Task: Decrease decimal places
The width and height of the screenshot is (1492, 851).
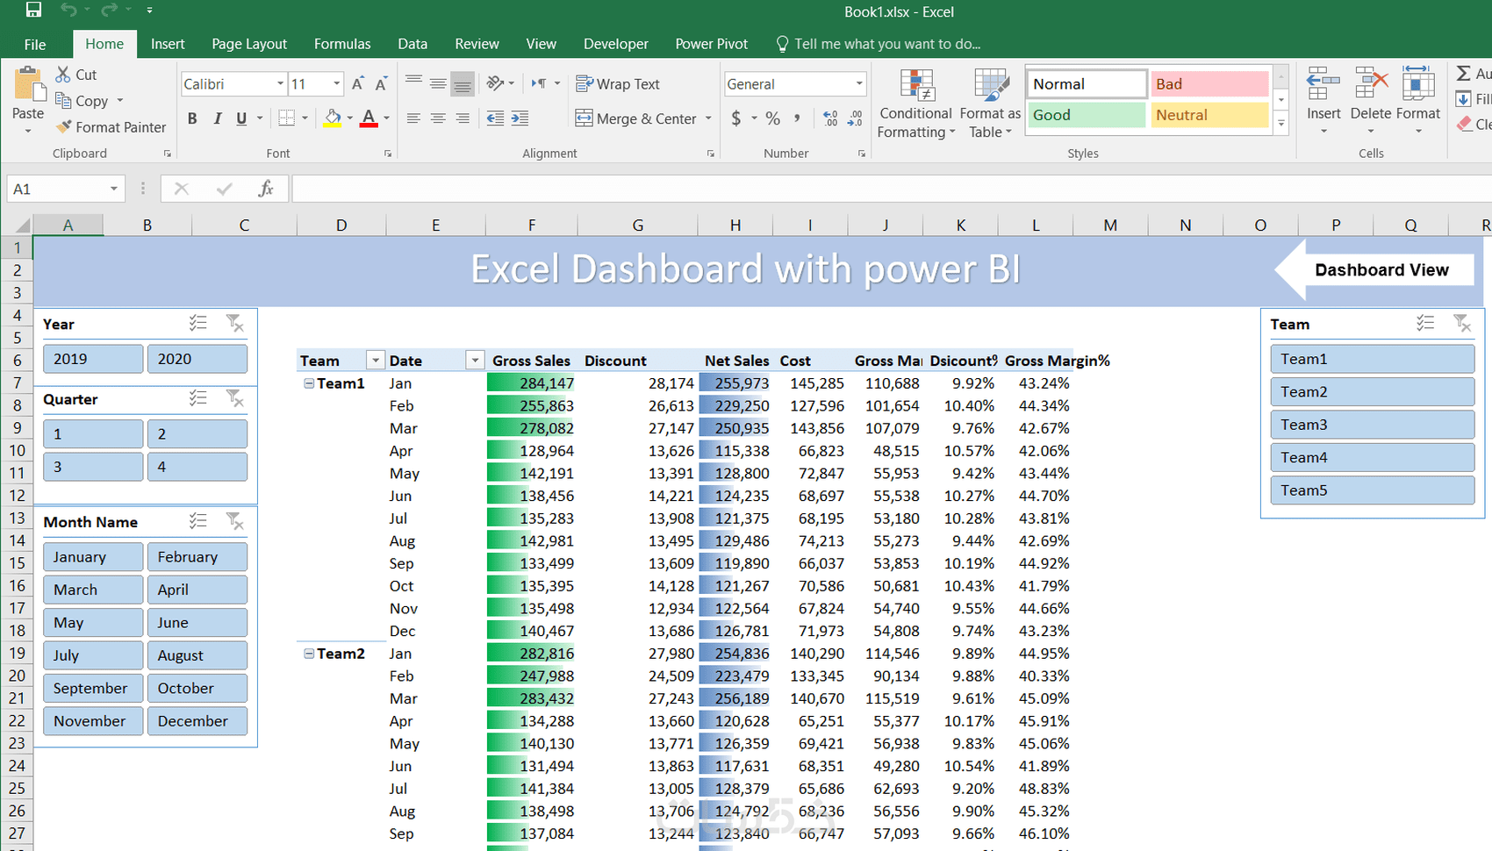Action: (856, 118)
